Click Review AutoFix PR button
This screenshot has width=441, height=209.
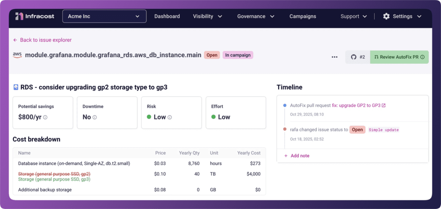pos(399,57)
